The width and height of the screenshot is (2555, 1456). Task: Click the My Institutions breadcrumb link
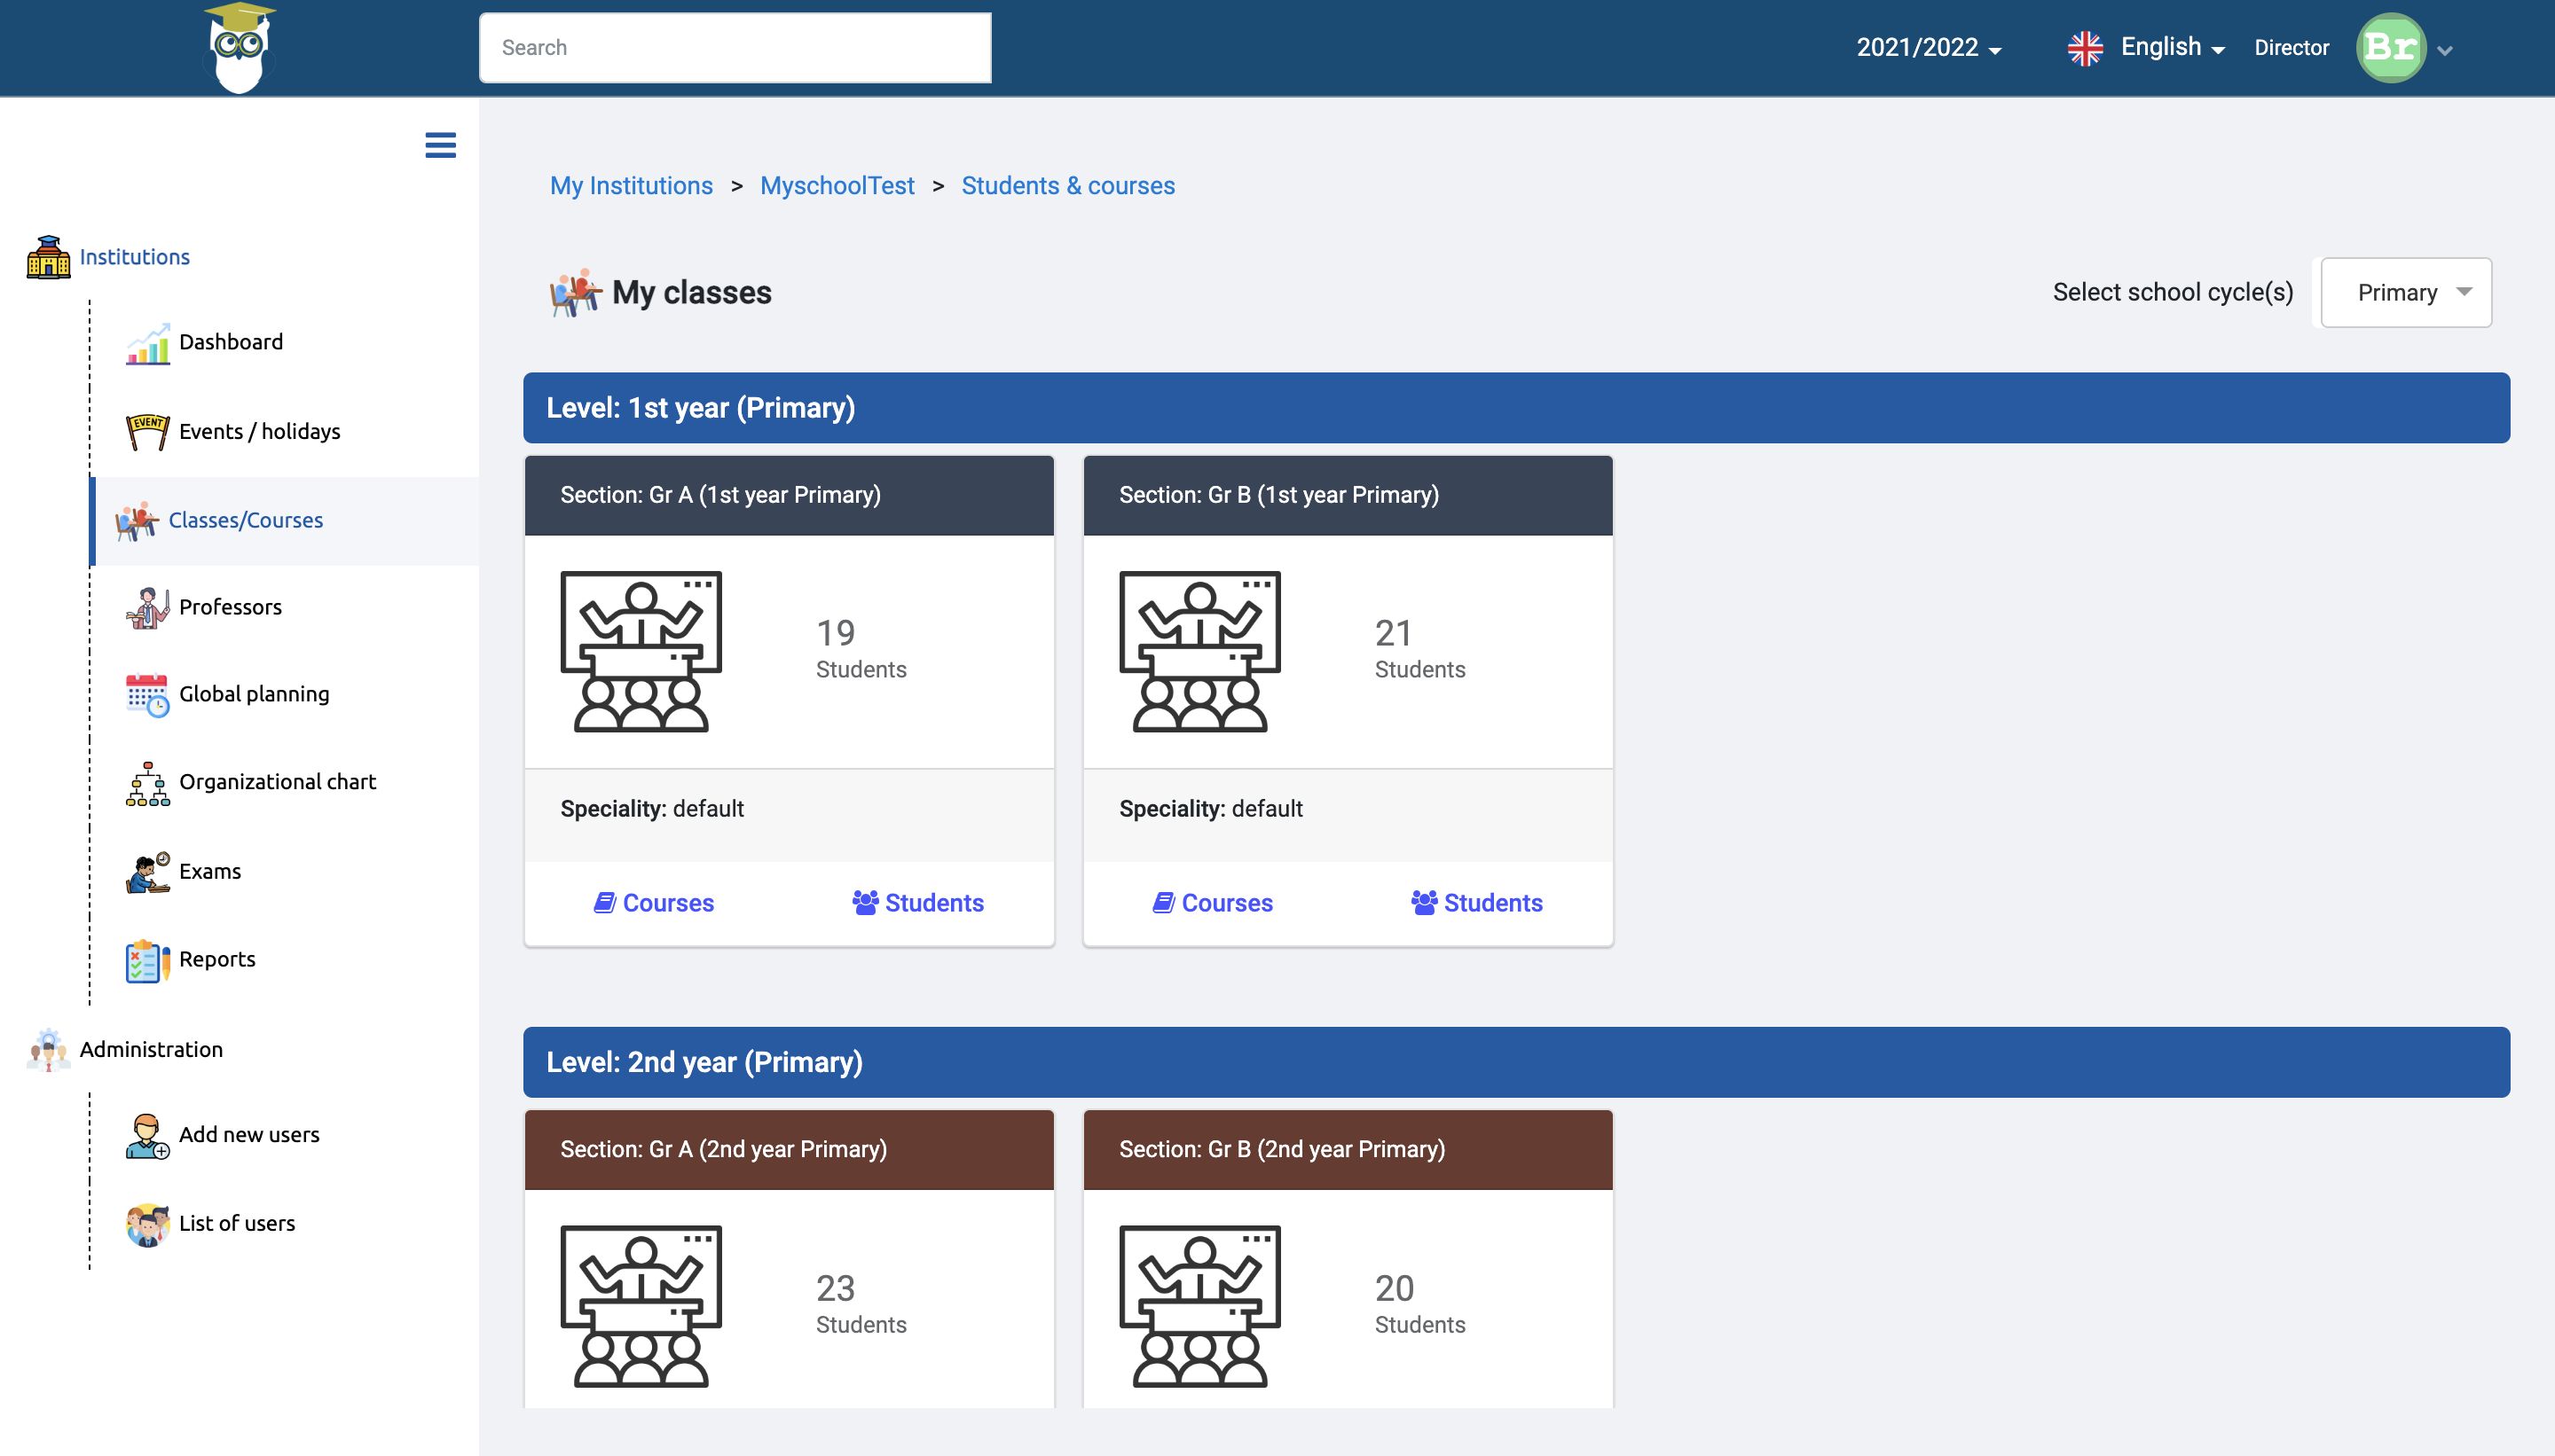632,186
